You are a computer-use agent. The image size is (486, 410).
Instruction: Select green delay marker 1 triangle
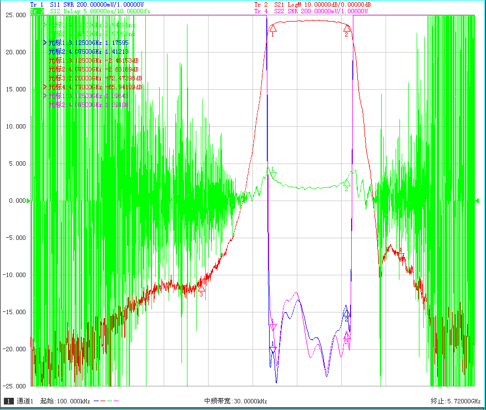point(273,176)
